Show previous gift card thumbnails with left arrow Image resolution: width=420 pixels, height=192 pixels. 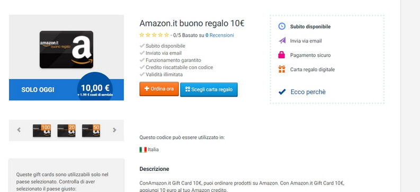tap(19, 130)
